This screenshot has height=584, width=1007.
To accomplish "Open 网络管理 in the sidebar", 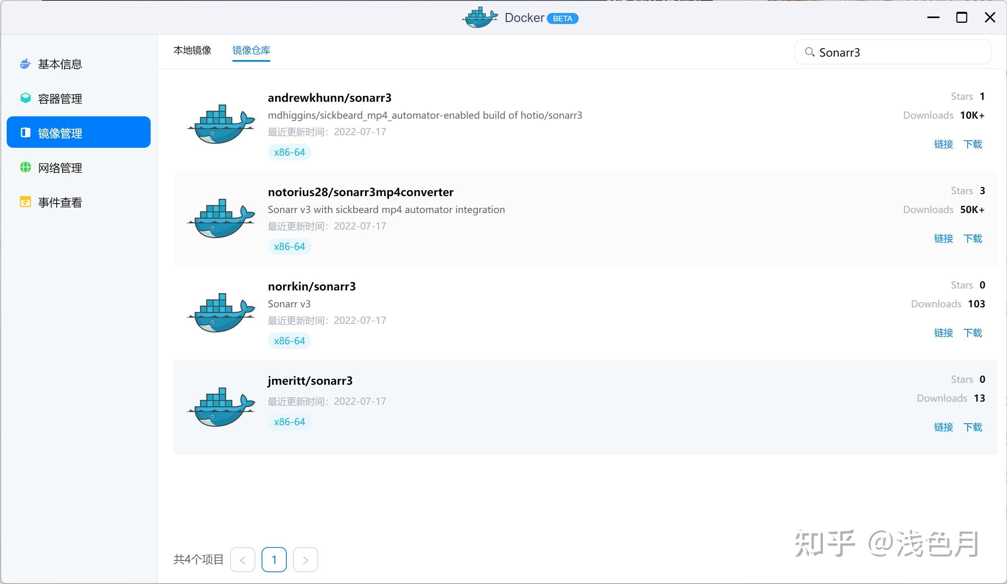I will click(x=60, y=168).
